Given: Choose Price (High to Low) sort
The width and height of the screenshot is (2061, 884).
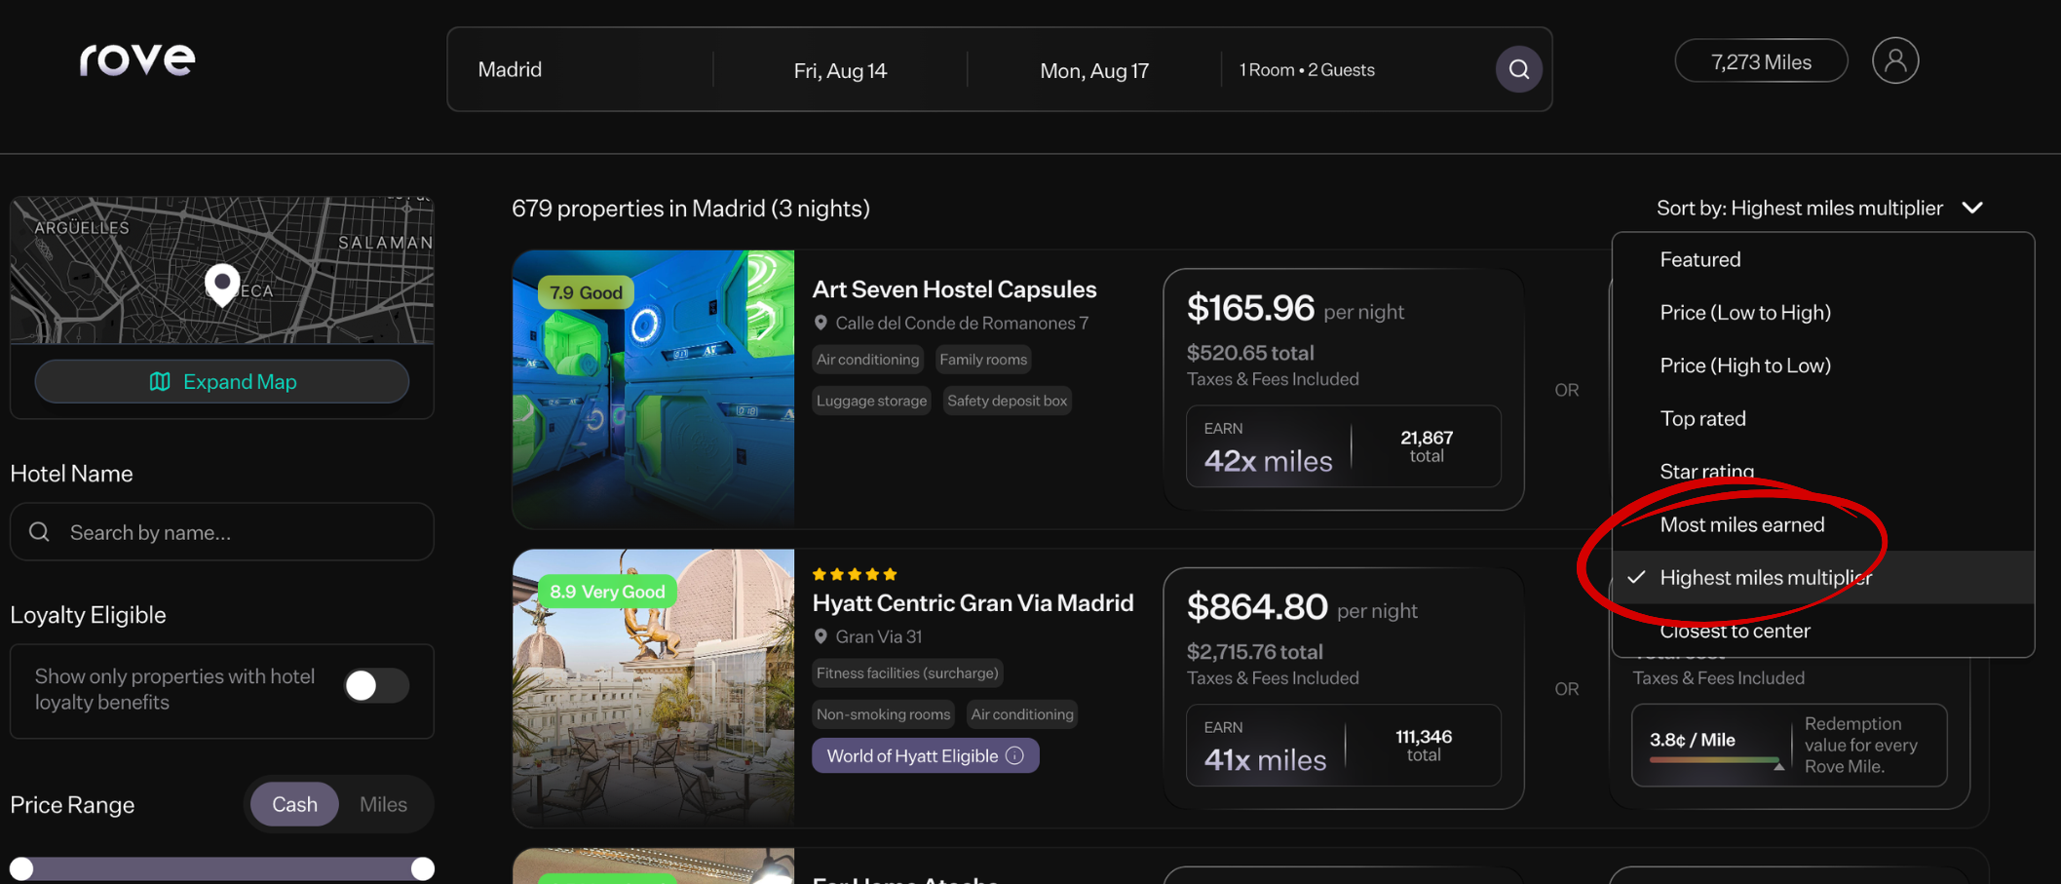Looking at the screenshot, I should (x=1822, y=365).
